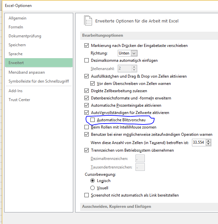Screen dimensions: 218x224
Task: Toggle Automatische Prozenteingabe aktivieren
Action: tap(86, 105)
